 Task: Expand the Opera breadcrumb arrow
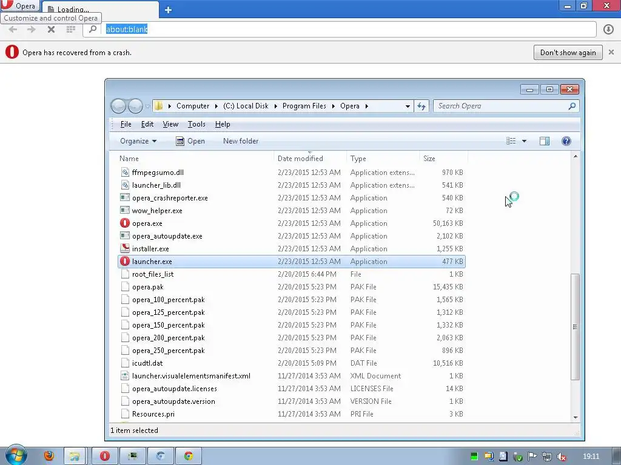coord(367,106)
